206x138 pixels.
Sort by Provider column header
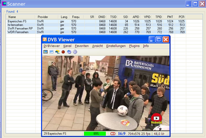[x=43, y=17]
